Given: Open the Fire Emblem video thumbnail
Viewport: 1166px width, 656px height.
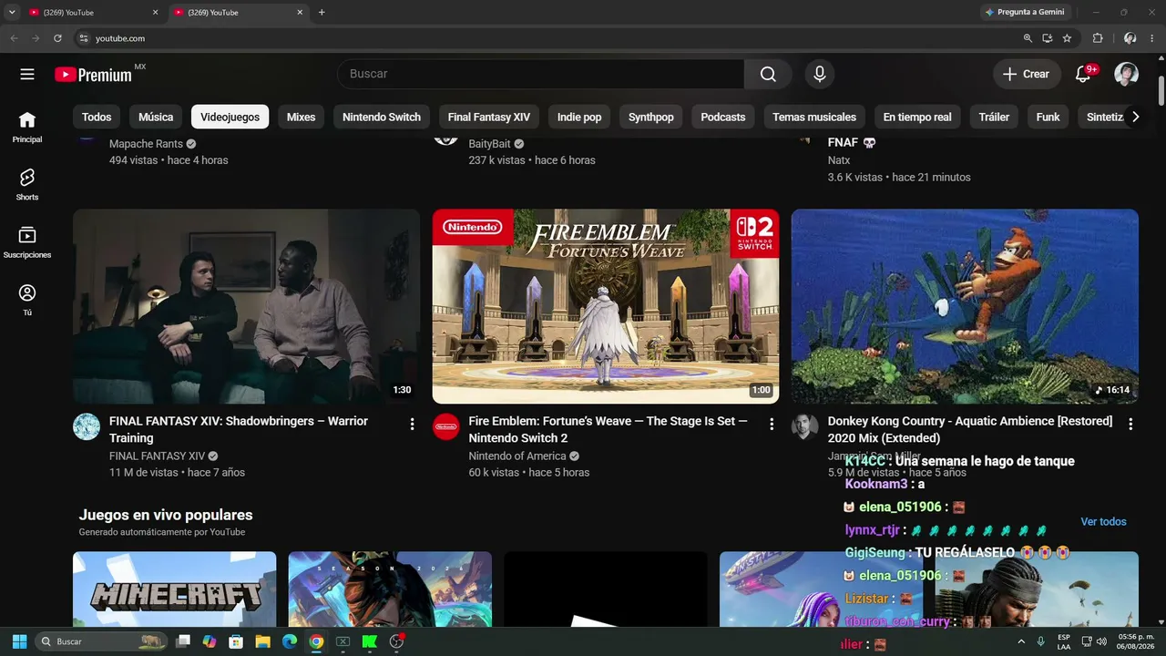Looking at the screenshot, I should click(606, 306).
